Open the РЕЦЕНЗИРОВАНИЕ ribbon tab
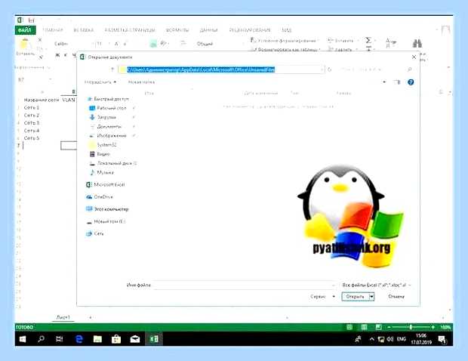 pyautogui.click(x=250, y=30)
